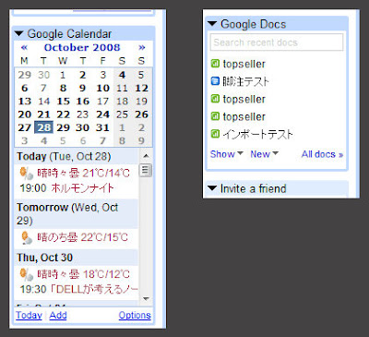
Task: Select October 28 in the calendar
Action: (44, 127)
